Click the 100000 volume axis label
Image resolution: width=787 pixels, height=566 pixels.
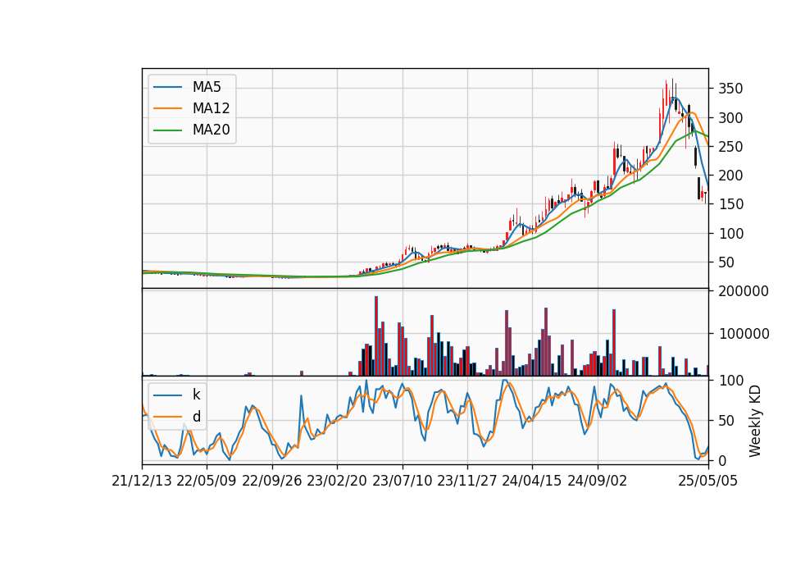coord(744,334)
